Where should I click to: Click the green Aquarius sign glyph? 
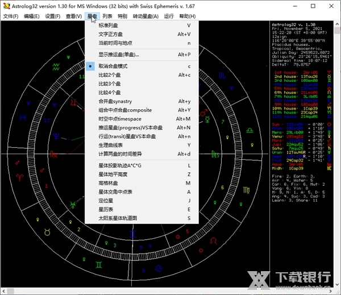pos(56,67)
